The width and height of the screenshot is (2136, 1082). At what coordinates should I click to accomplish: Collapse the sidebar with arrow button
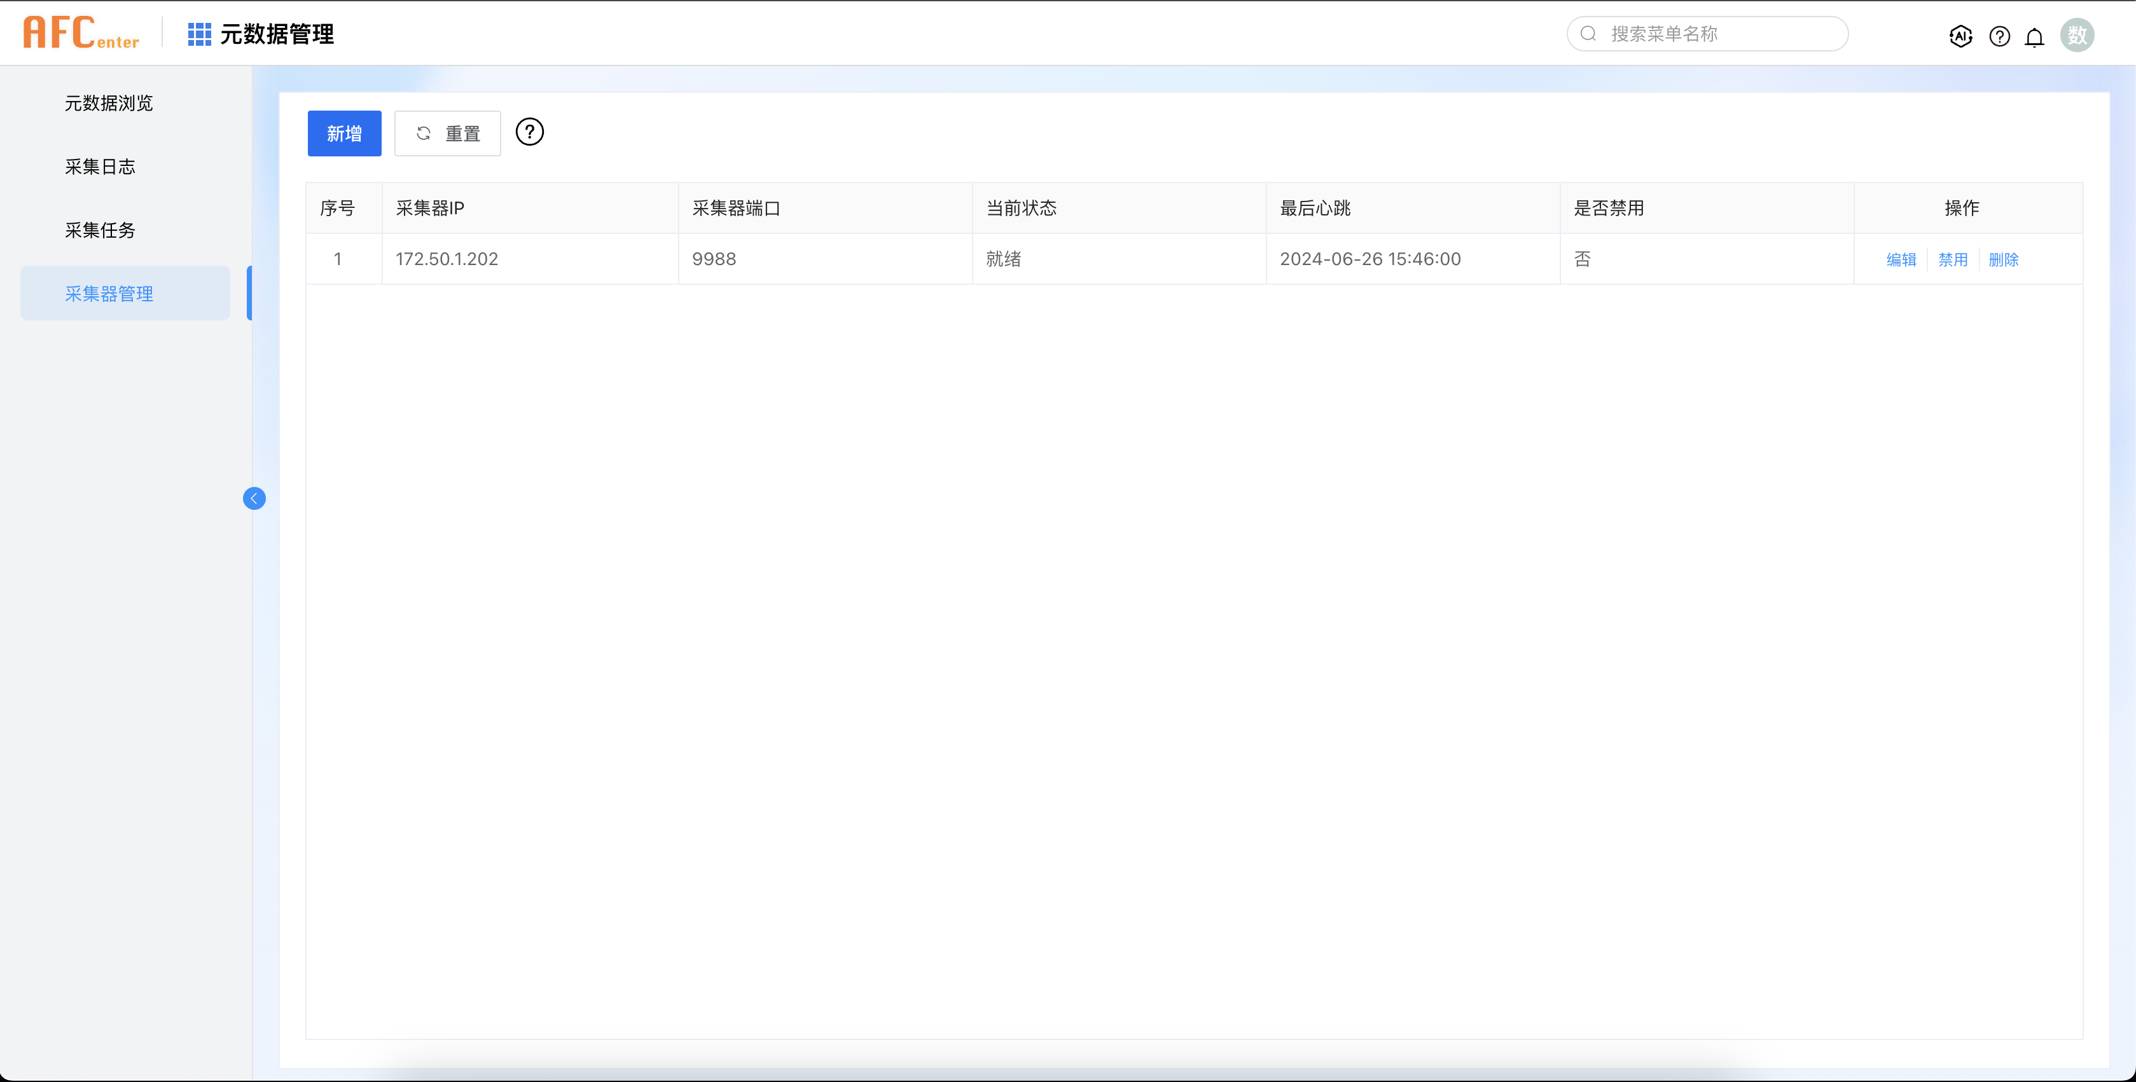click(254, 498)
